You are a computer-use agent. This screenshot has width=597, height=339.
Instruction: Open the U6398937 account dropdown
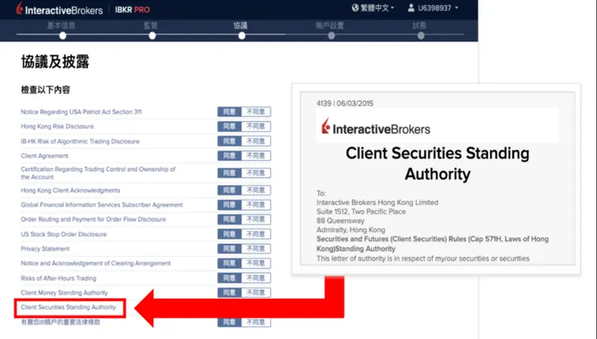click(438, 7)
